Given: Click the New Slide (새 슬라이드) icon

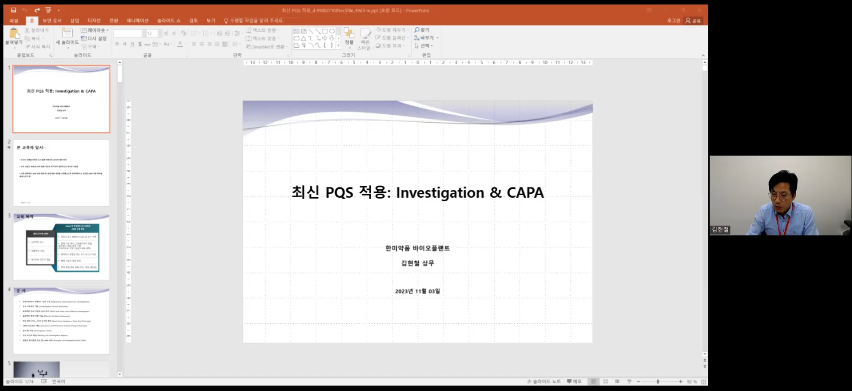Looking at the screenshot, I should click(x=67, y=33).
